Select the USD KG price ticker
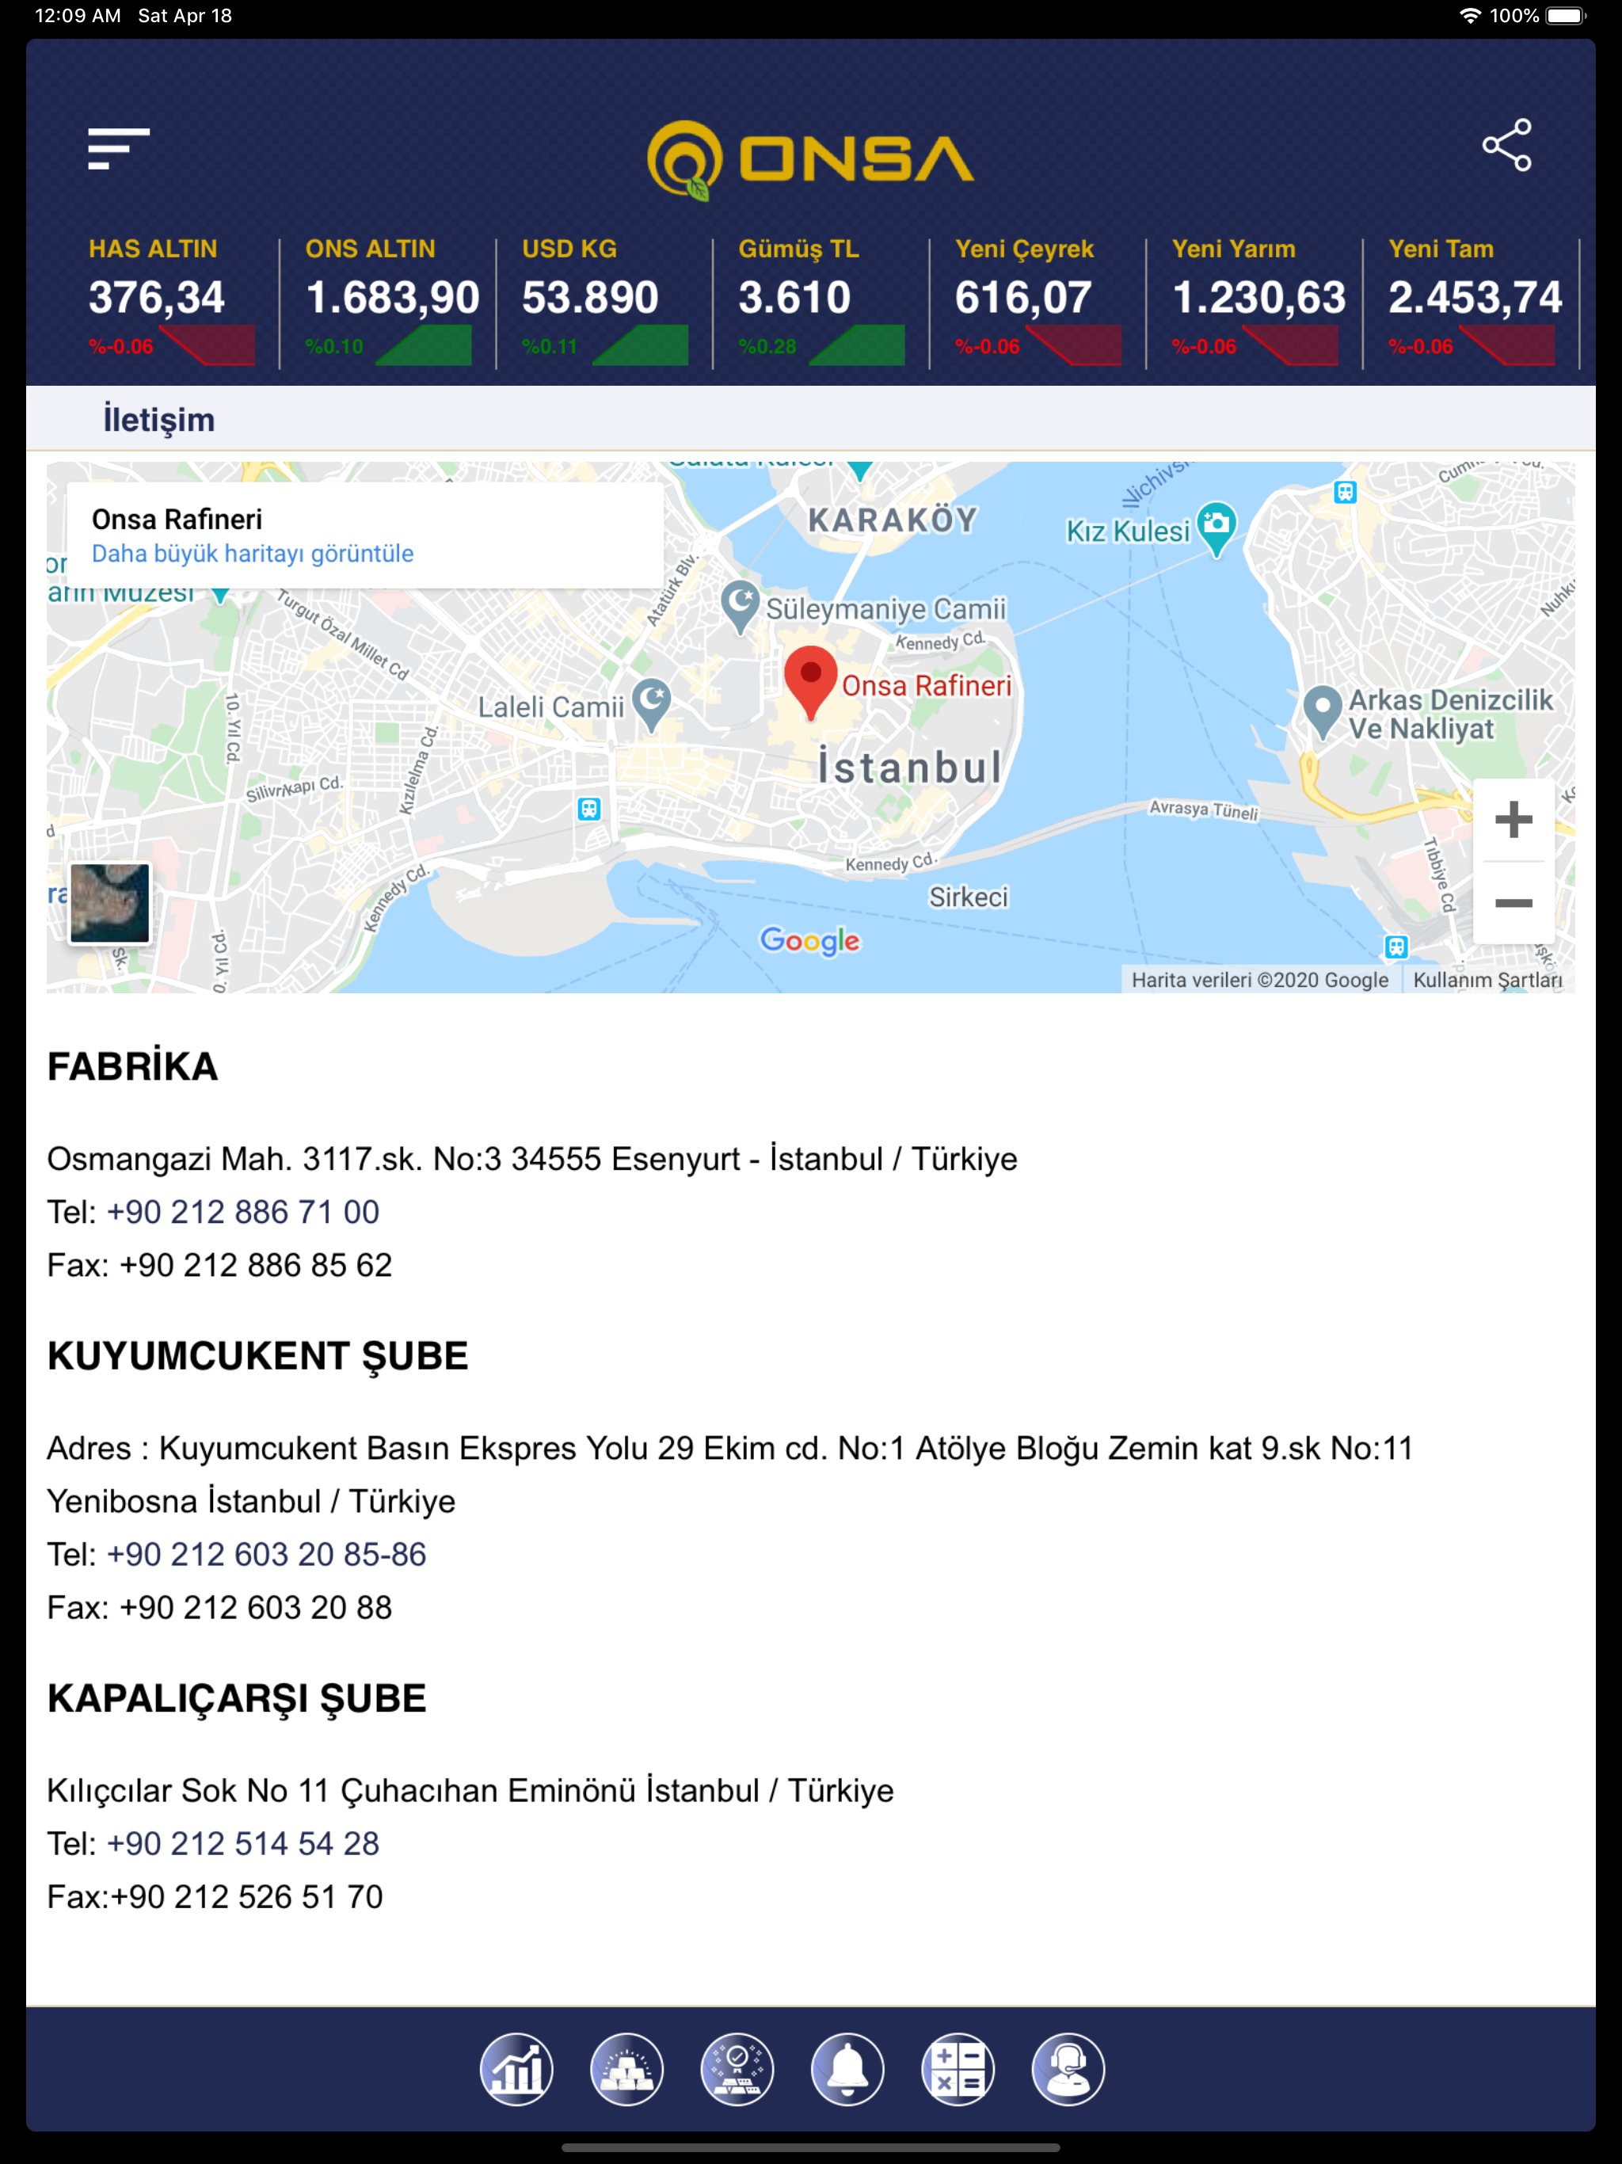The height and width of the screenshot is (2164, 1622). [x=604, y=303]
